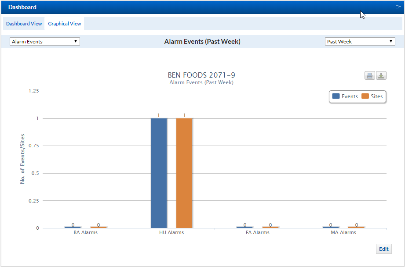405x267 pixels.
Task: Select the FA Alarms axis label
Action: click(x=258, y=232)
